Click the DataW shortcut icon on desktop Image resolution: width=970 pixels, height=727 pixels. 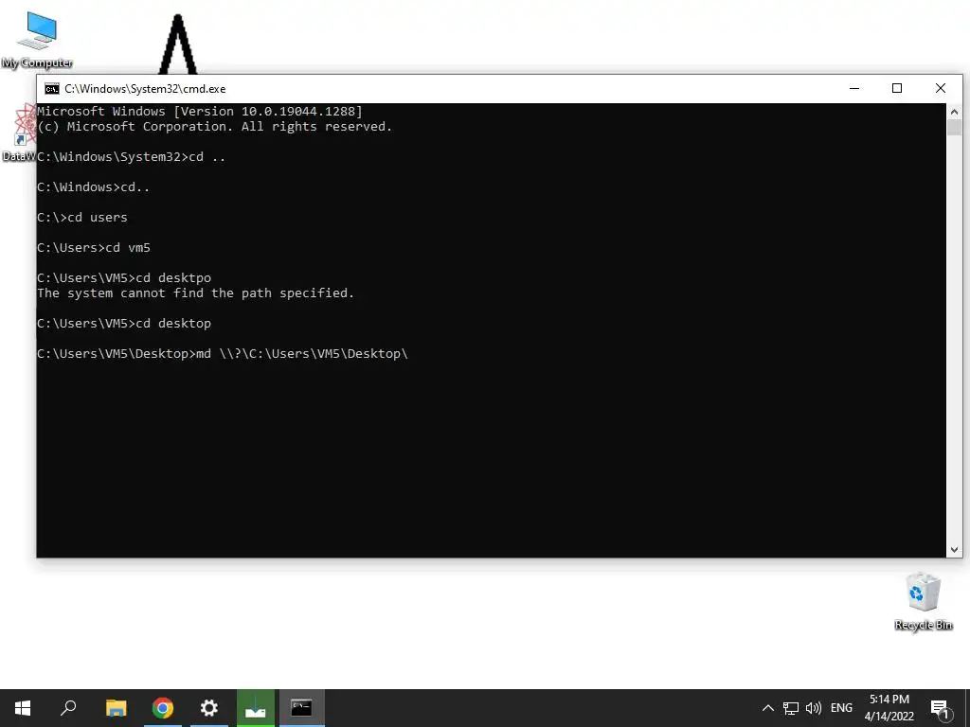coord(19,133)
